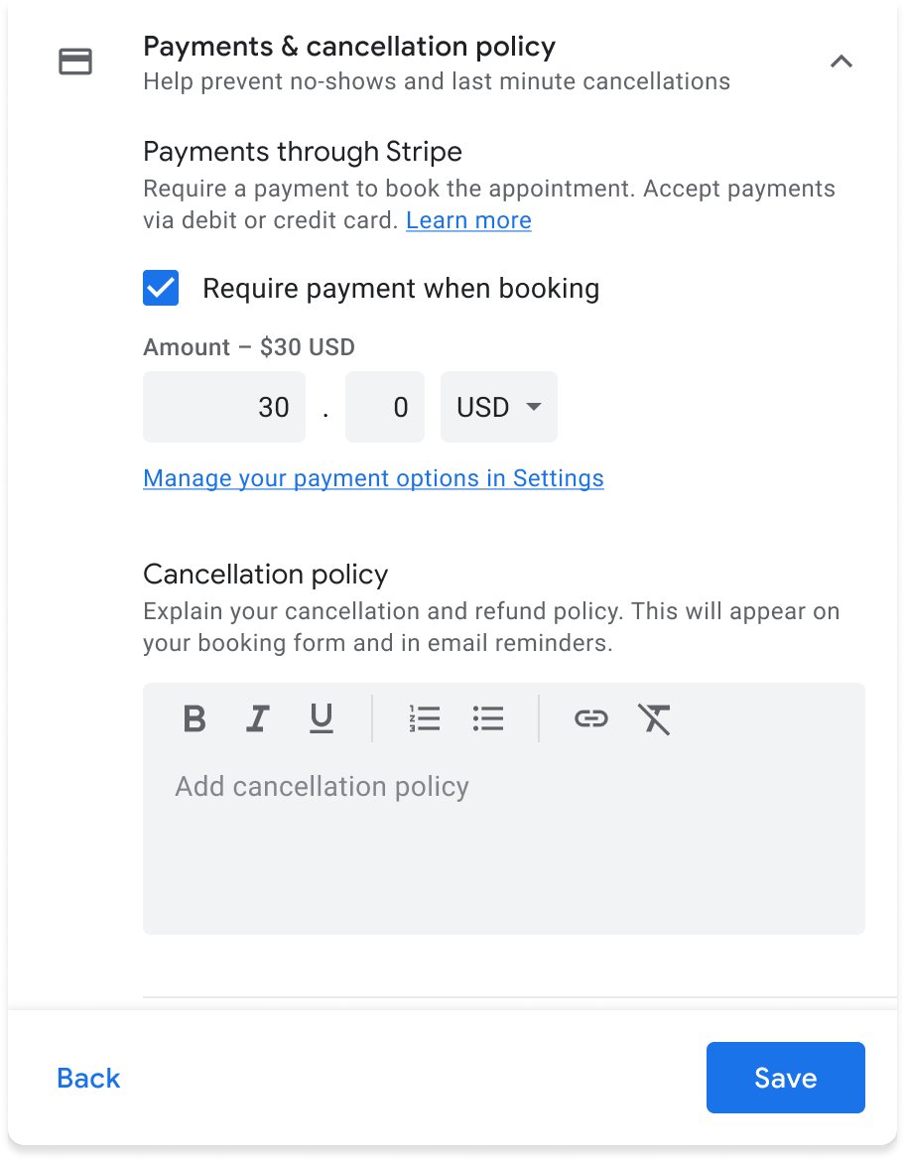Click the Require payment when booking label
The height and width of the screenshot is (1161, 905).
tap(401, 289)
